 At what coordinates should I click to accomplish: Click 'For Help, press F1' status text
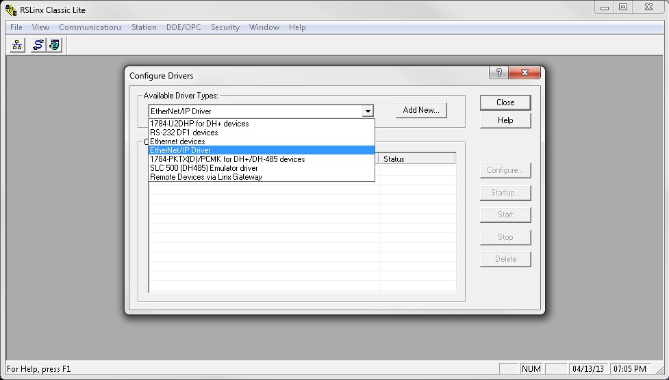[39, 369]
